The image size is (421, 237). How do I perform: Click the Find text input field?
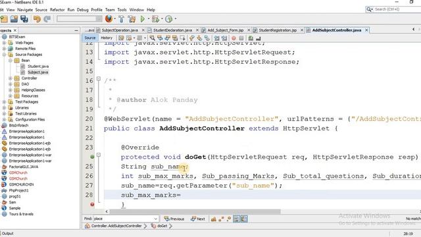click(124, 219)
